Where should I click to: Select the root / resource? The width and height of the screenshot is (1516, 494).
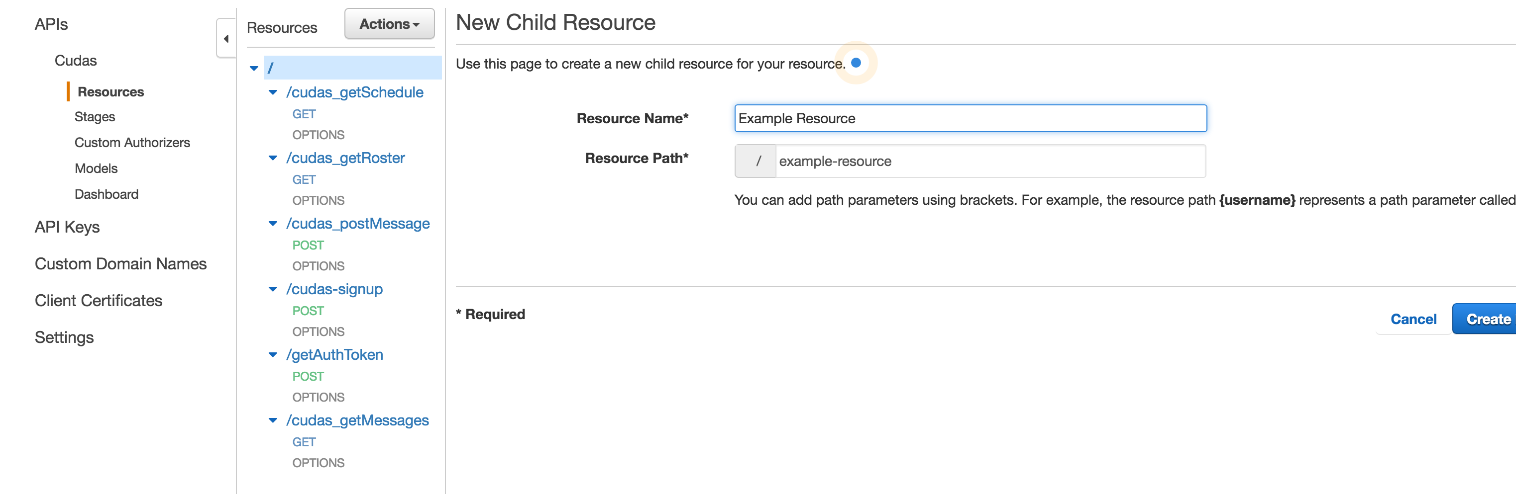click(352, 68)
